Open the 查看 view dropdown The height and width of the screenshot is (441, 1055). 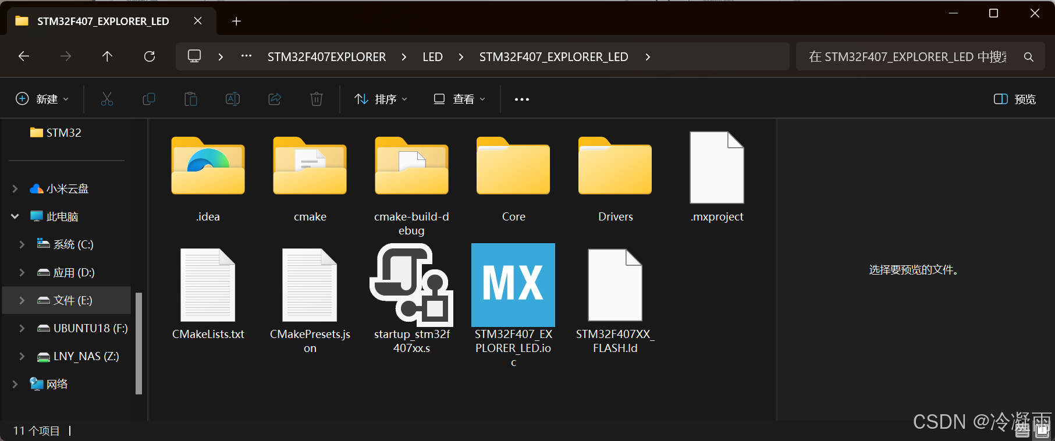click(x=460, y=99)
